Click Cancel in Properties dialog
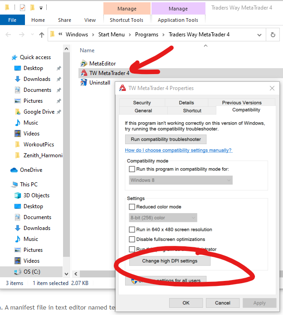Screen dimensions: 283x315 (x=223, y=303)
